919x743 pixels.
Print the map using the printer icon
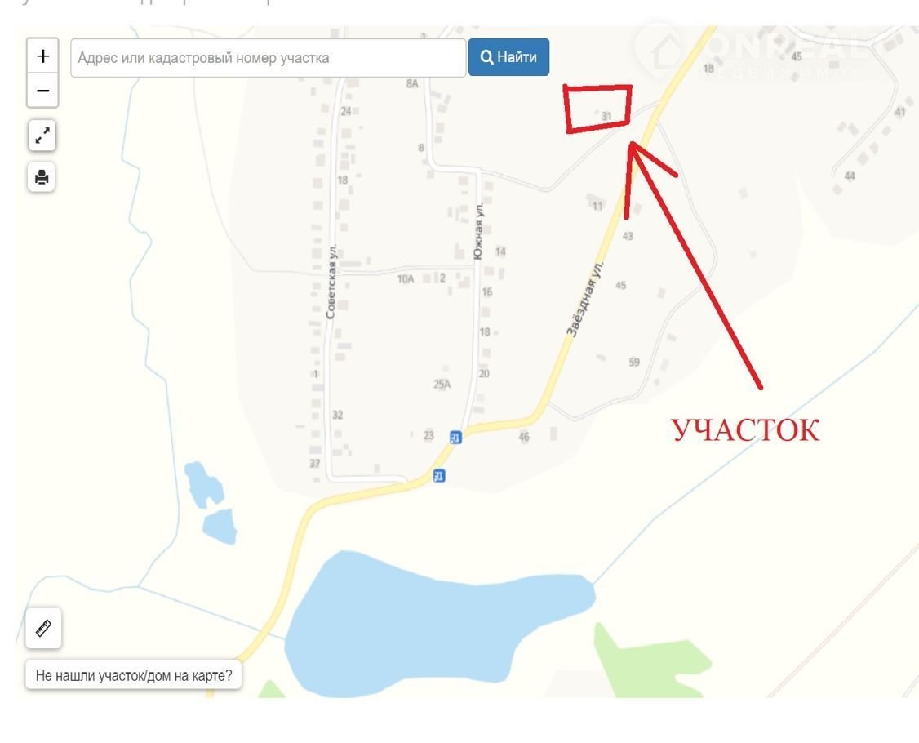pyautogui.click(x=42, y=176)
